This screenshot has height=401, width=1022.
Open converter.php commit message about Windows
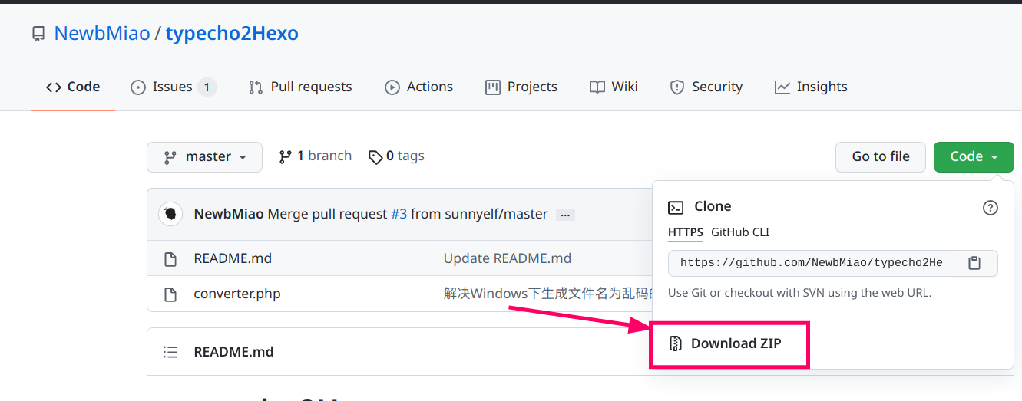coord(547,294)
